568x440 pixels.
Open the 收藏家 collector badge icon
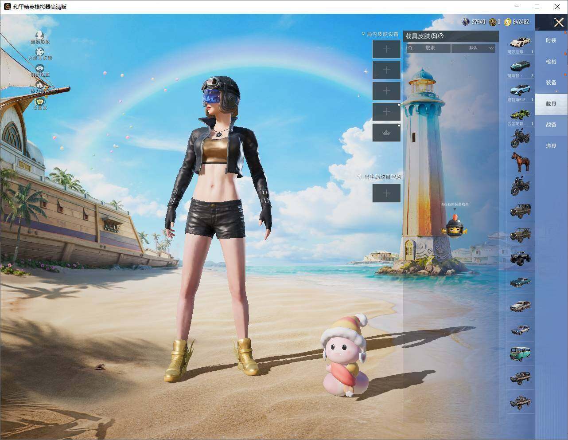click(40, 103)
